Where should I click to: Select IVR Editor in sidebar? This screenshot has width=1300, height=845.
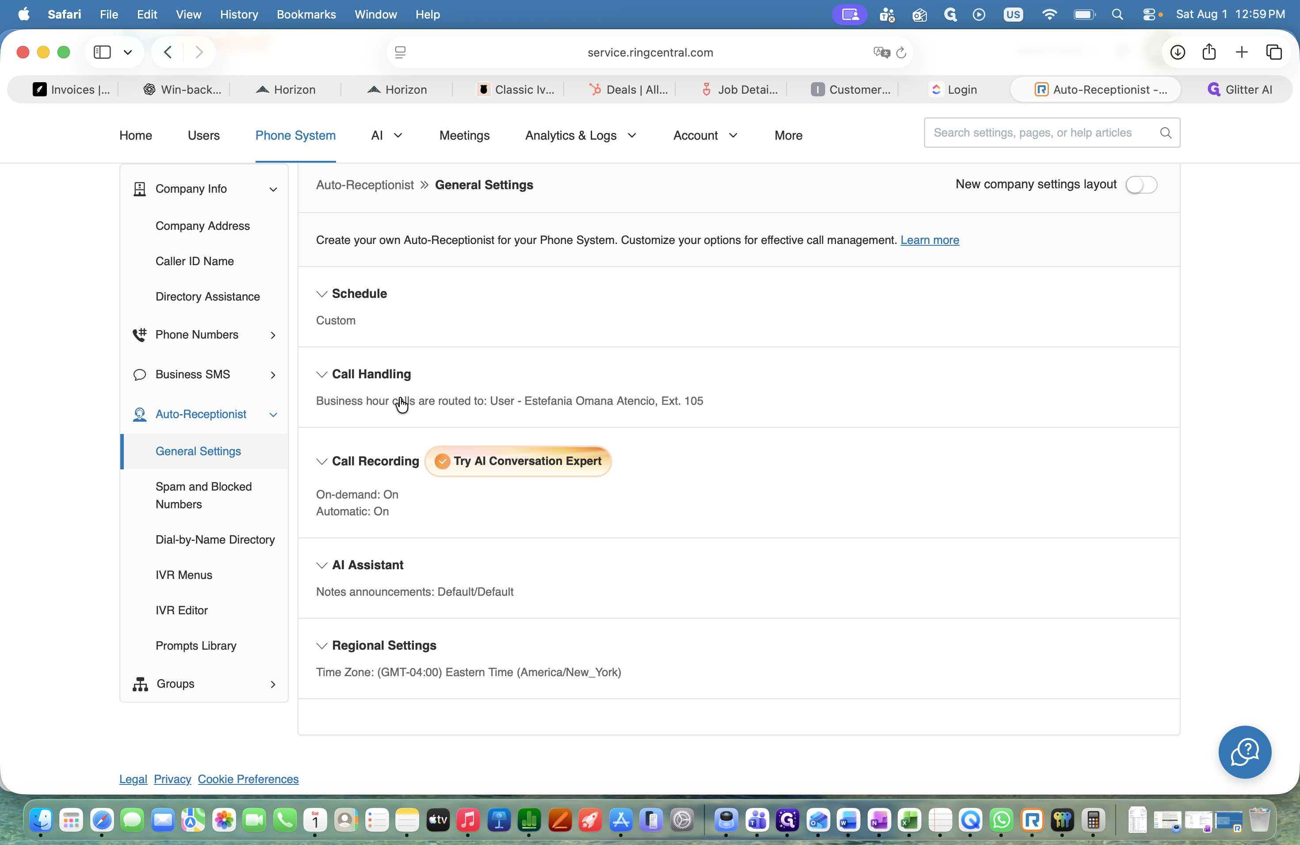pos(181,610)
